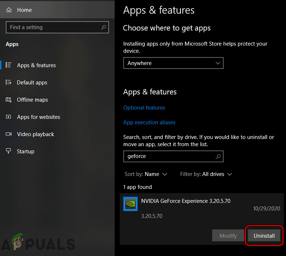286x256 pixels.
Task: Click the app search magnifier icon
Action: 218,157
